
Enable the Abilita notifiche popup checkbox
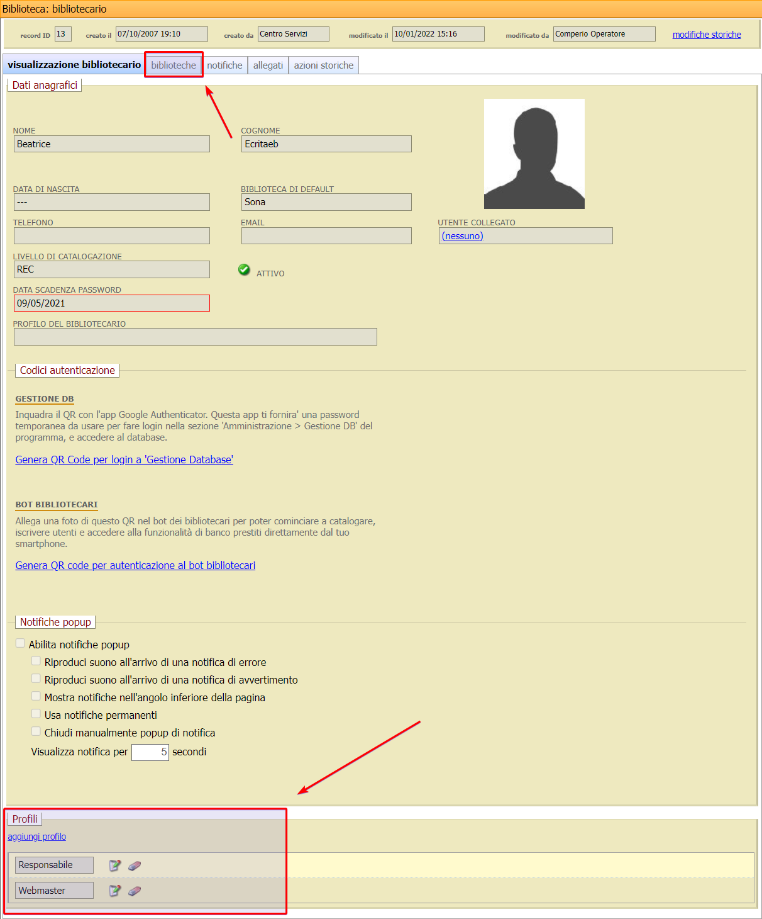point(21,643)
